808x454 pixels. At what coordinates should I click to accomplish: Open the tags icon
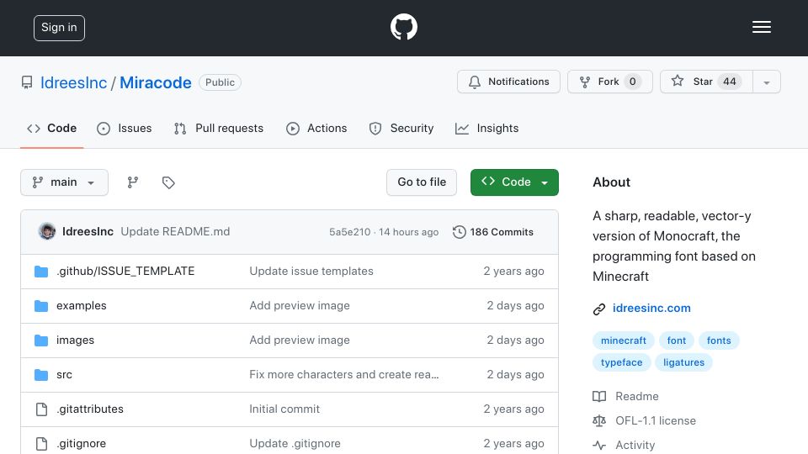point(168,182)
